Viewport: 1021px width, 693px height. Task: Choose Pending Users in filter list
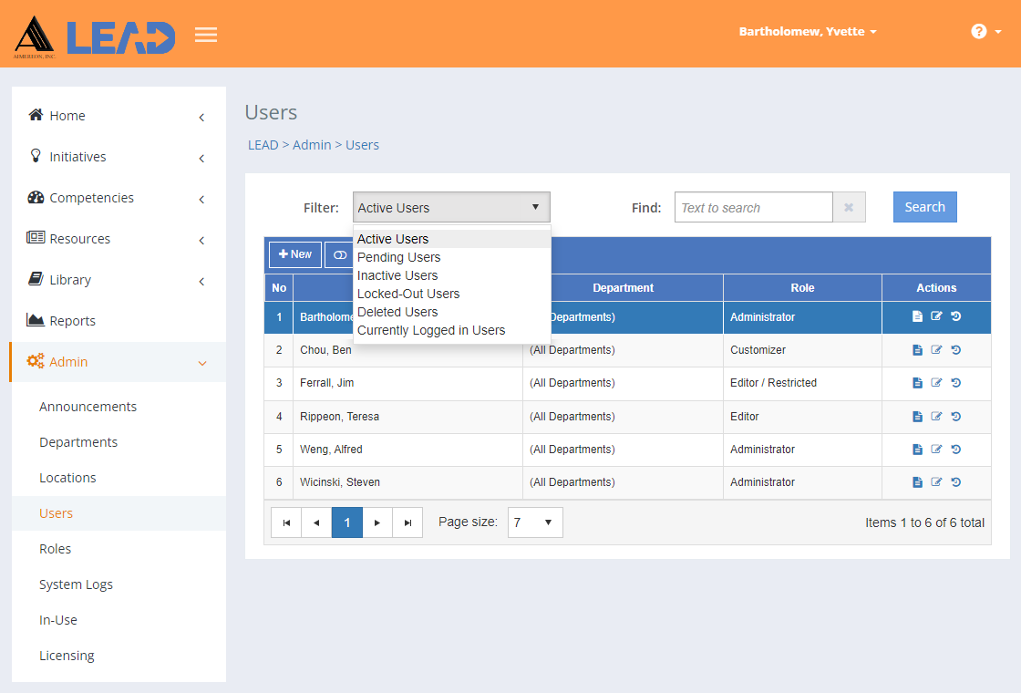[452, 257]
